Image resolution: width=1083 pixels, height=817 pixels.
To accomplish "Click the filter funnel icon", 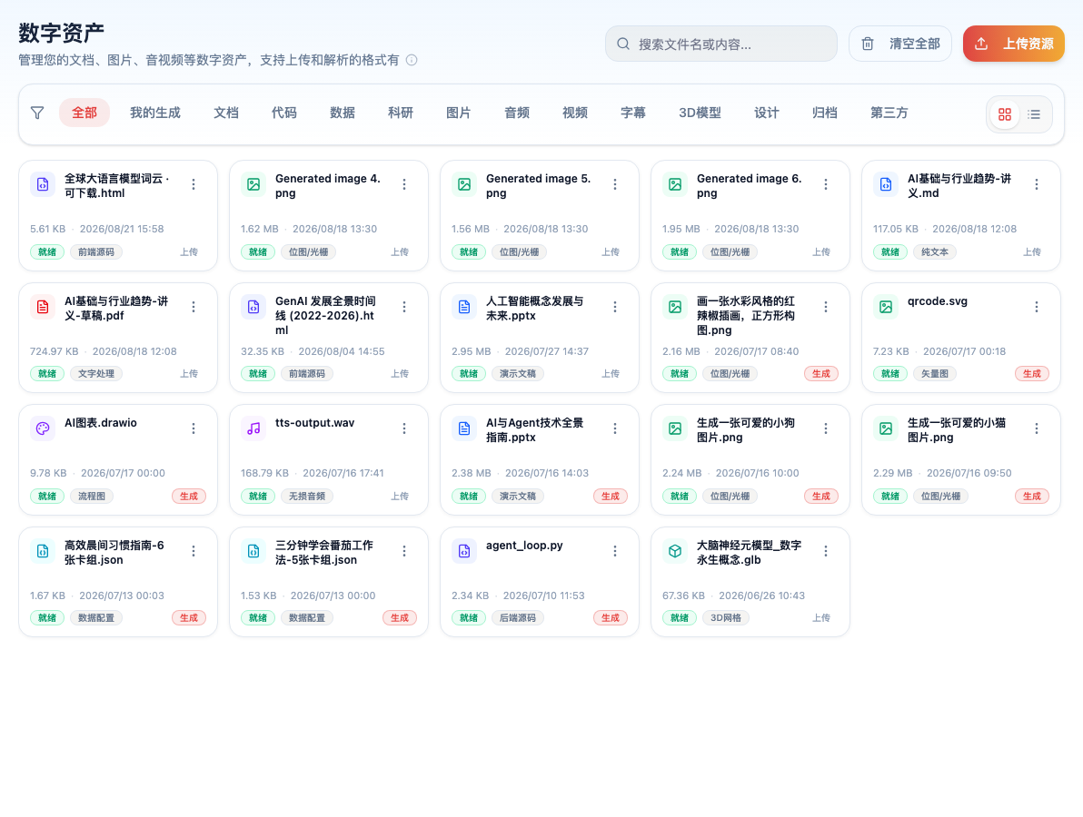I will (37, 113).
